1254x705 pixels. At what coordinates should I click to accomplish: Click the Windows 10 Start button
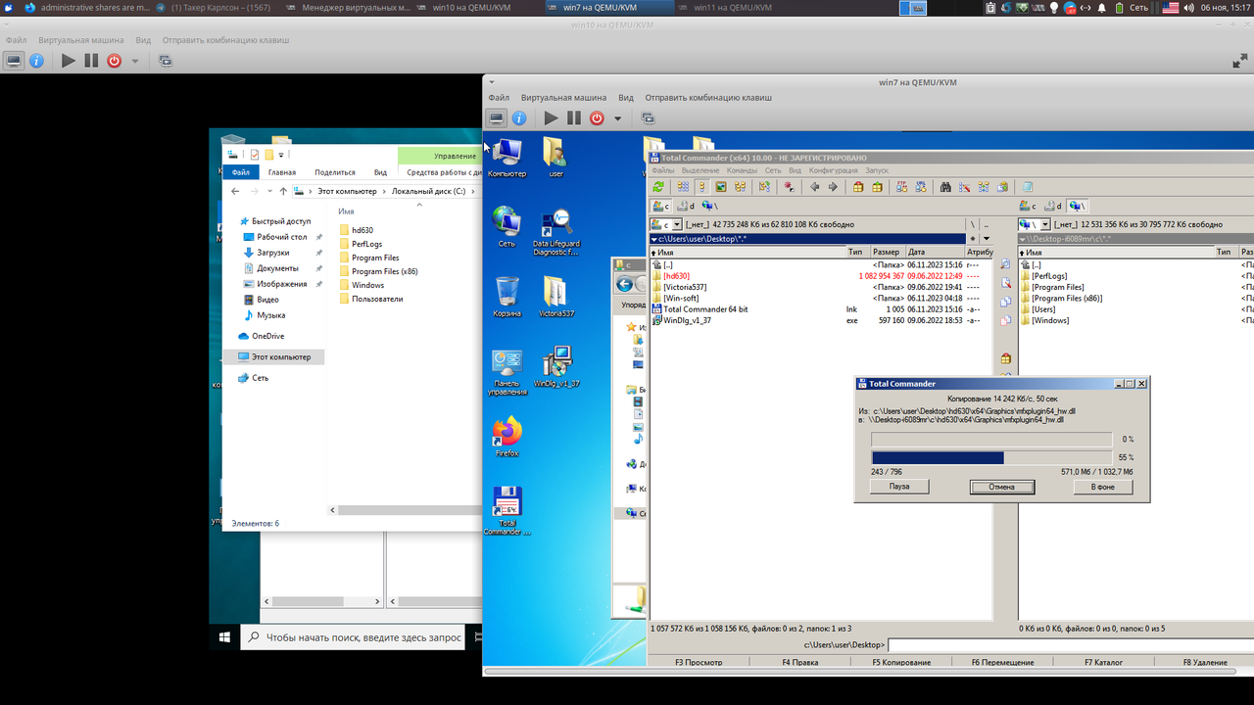point(224,637)
